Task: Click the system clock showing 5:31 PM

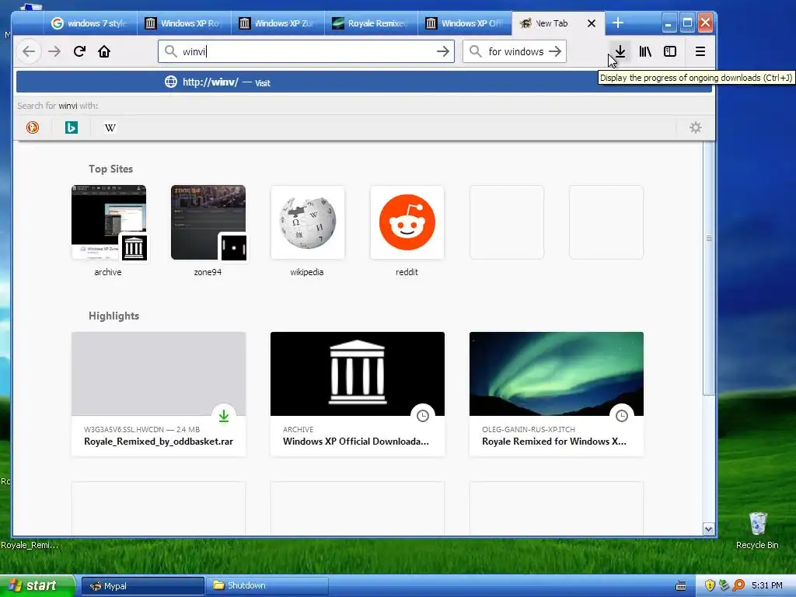Action: pos(767,585)
